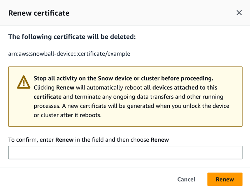Click the bold 'Renew' after 'then choose'

160,140
